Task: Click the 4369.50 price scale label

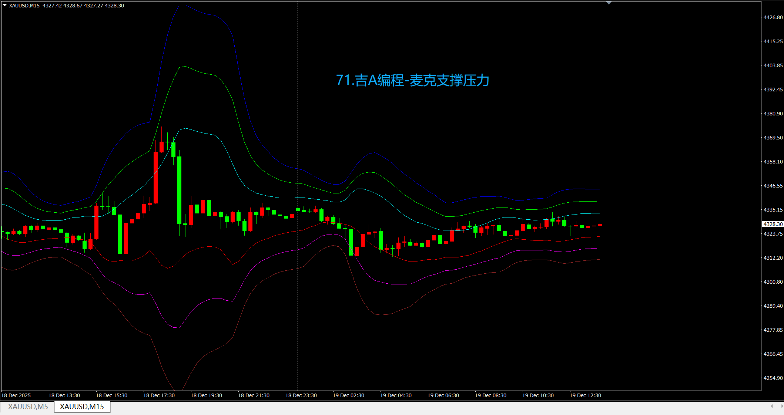Action: coord(773,138)
